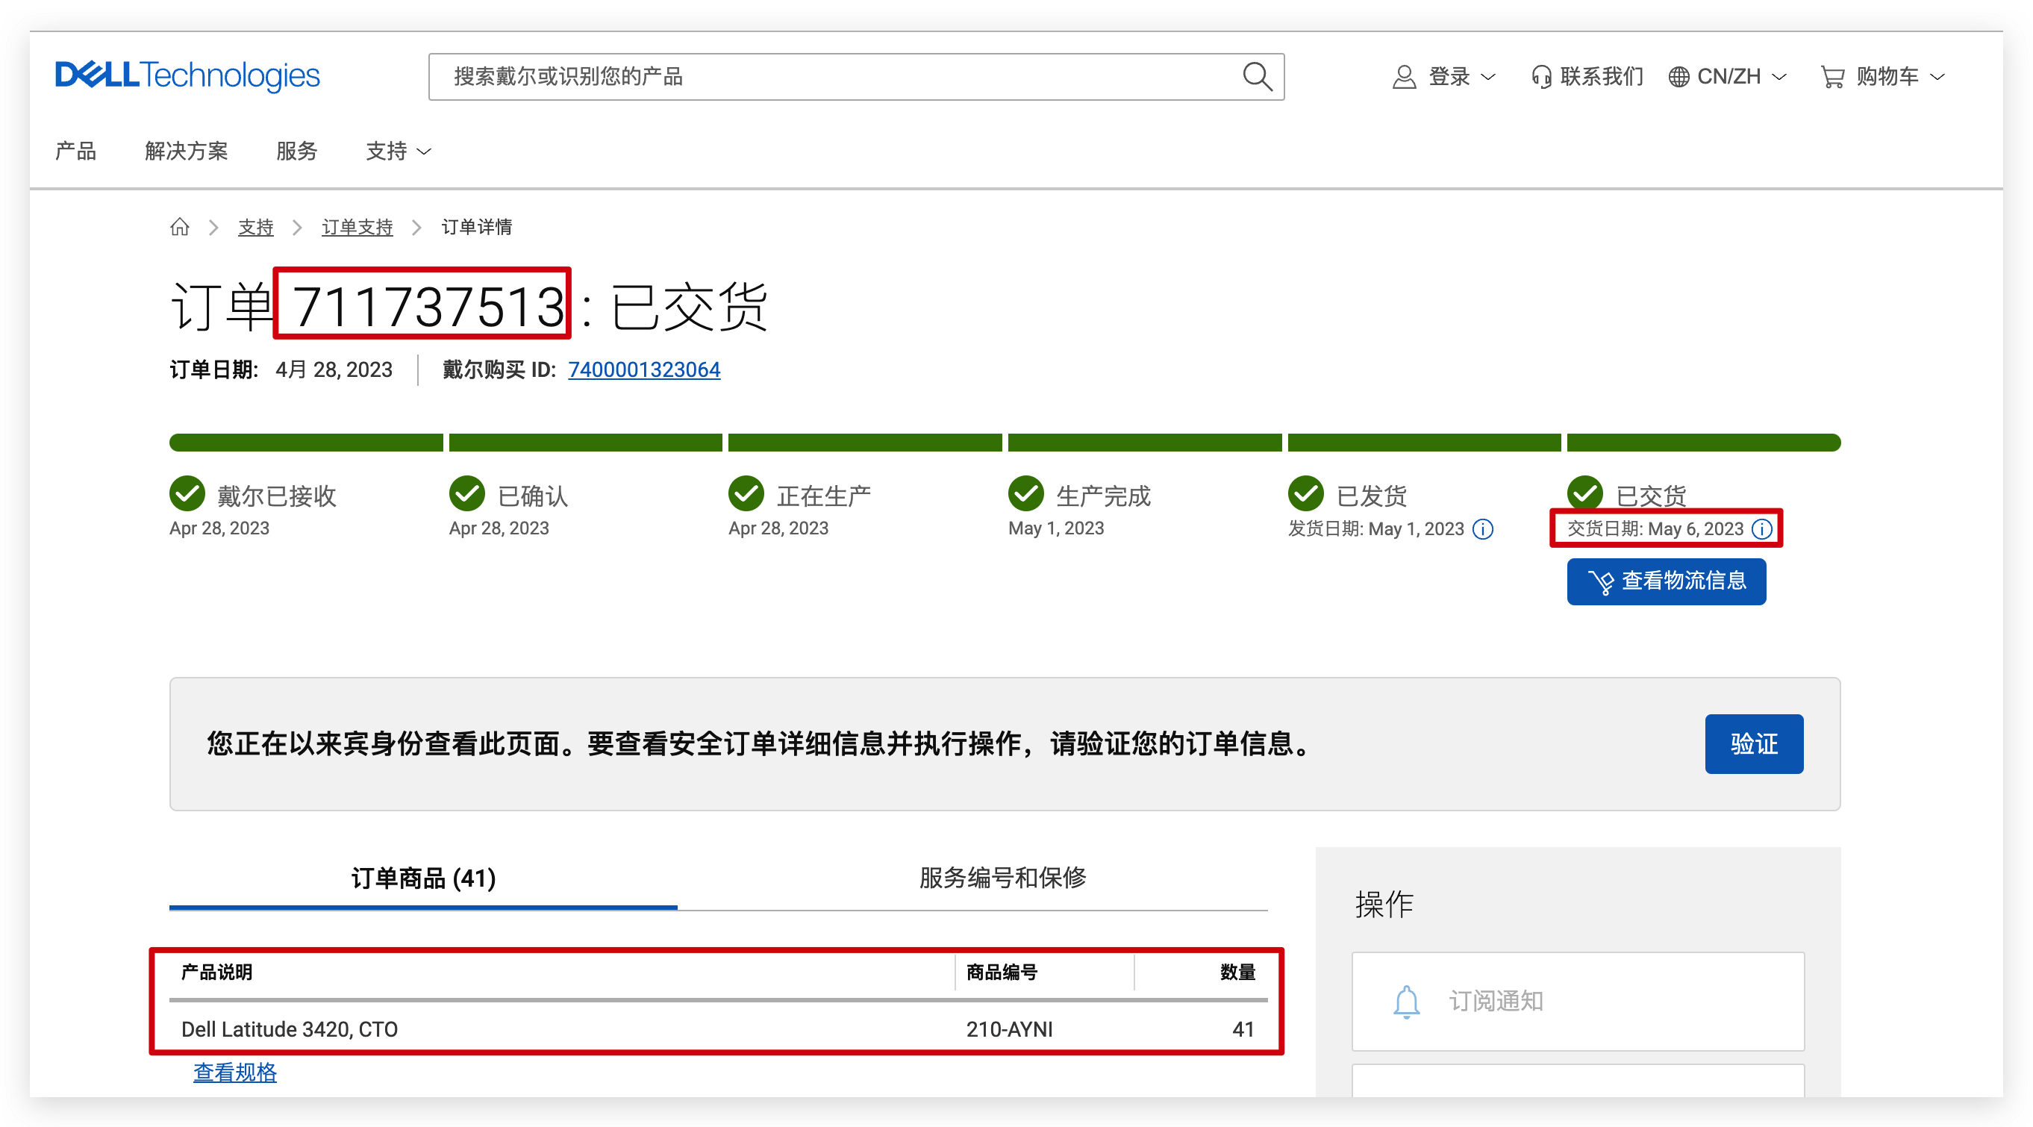This screenshot has height=1127, width=2033.
Task: Click the quantity value 41 in the product row
Action: [1243, 1029]
